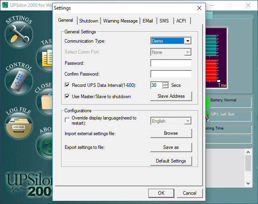Open the About question mark icon
Viewport: 258px width, 204px height.
tap(45, 146)
